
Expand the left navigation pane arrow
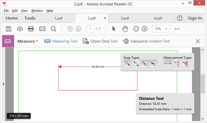(x=4, y=84)
